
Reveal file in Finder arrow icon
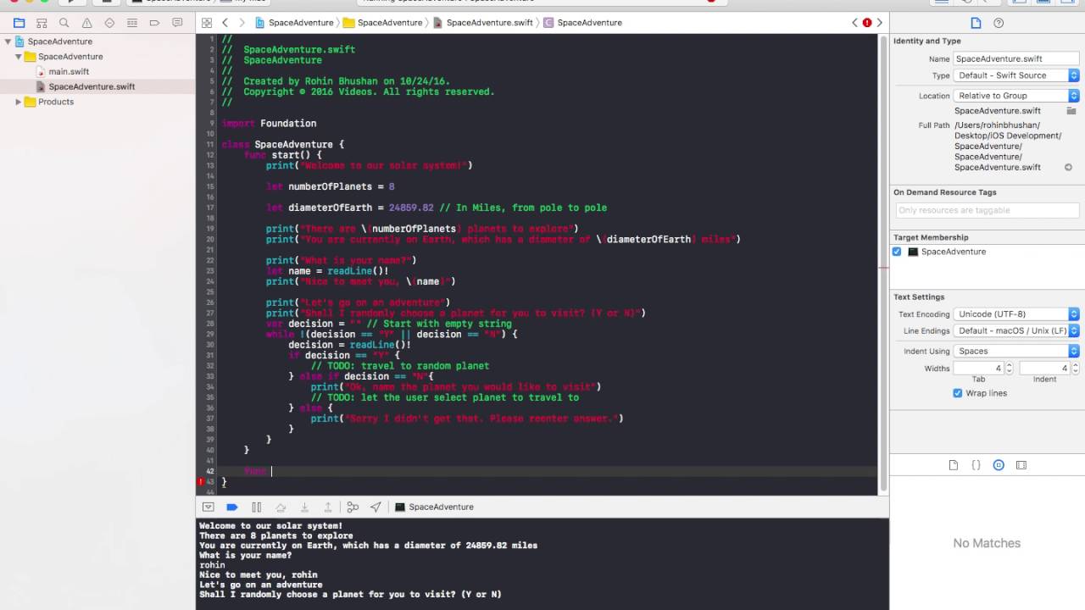pos(1068,167)
